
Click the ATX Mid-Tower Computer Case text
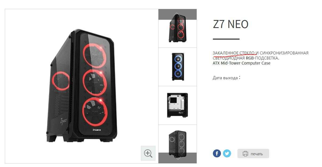(241, 63)
